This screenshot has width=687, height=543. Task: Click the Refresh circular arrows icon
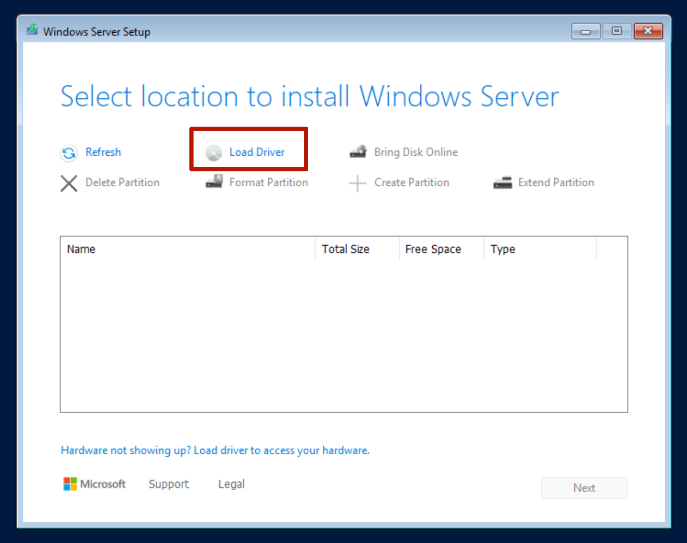pos(68,153)
